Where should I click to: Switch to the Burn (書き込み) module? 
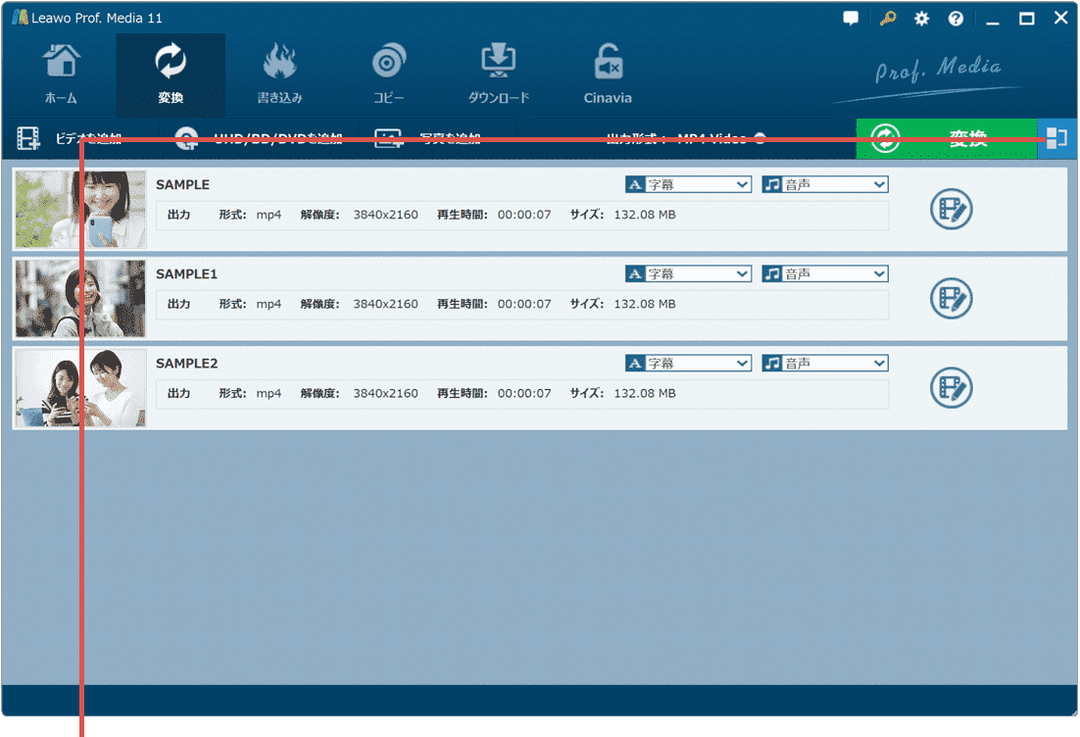(x=279, y=74)
